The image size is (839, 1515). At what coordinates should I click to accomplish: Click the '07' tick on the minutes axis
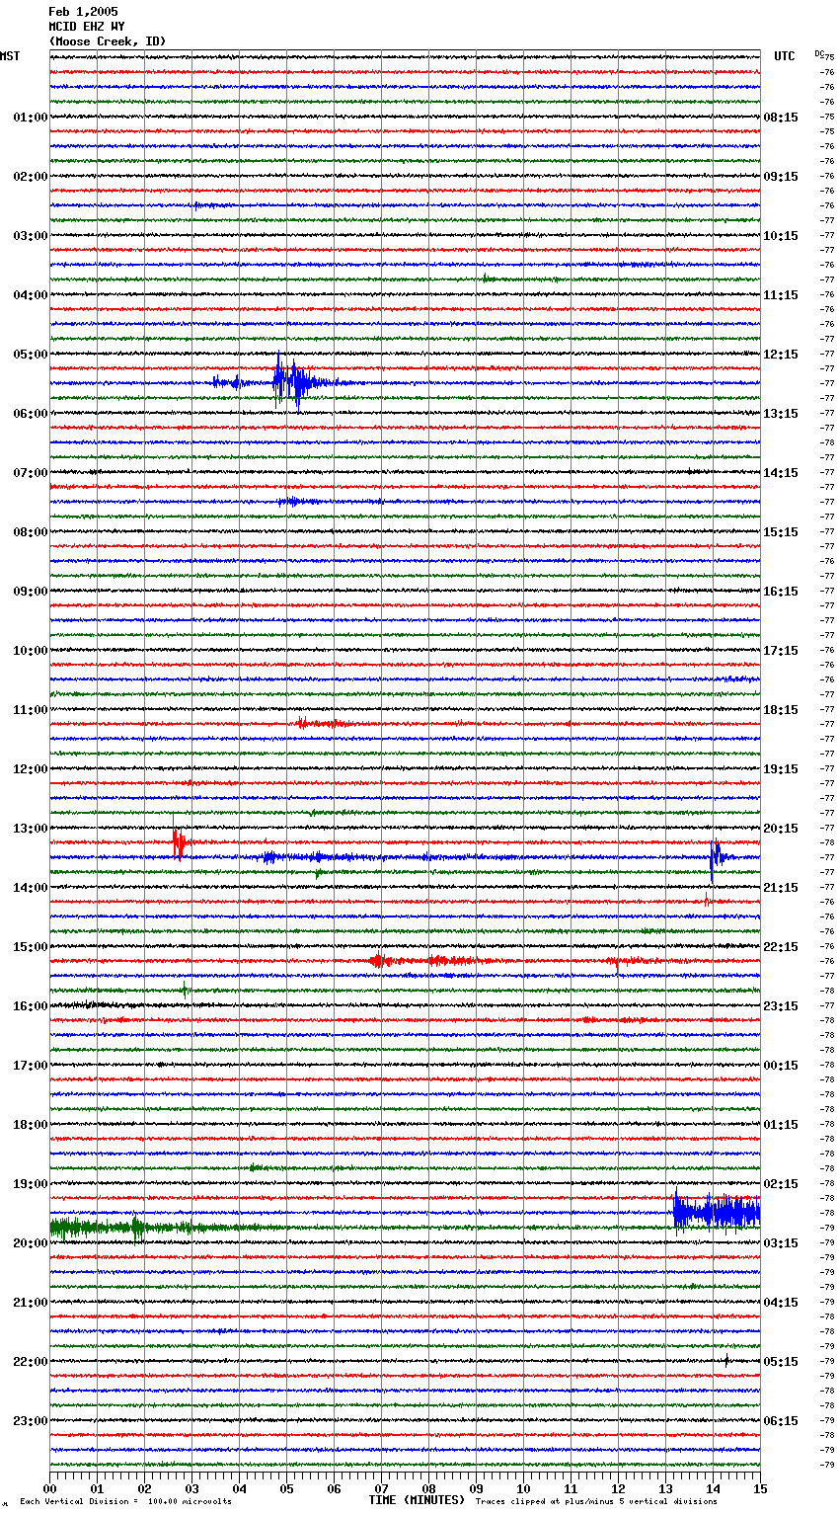tap(382, 1488)
